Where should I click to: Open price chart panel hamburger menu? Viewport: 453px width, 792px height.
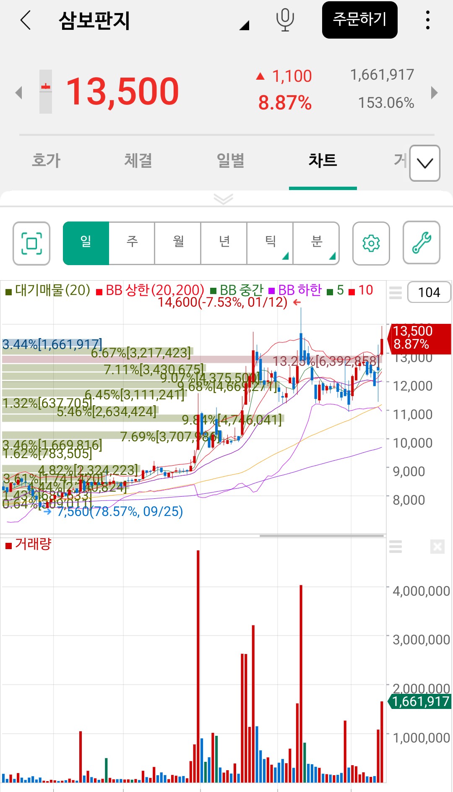396,292
